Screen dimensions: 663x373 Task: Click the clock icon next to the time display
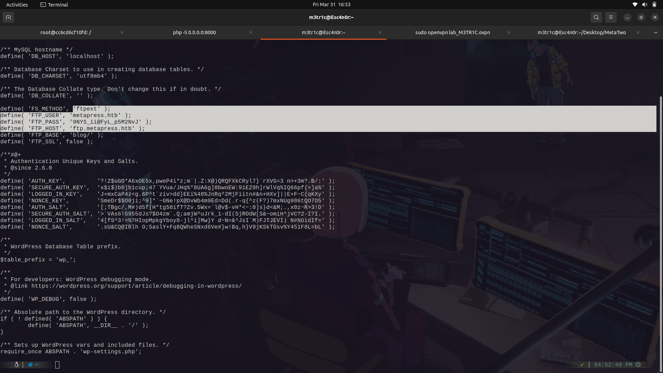tap(638, 364)
